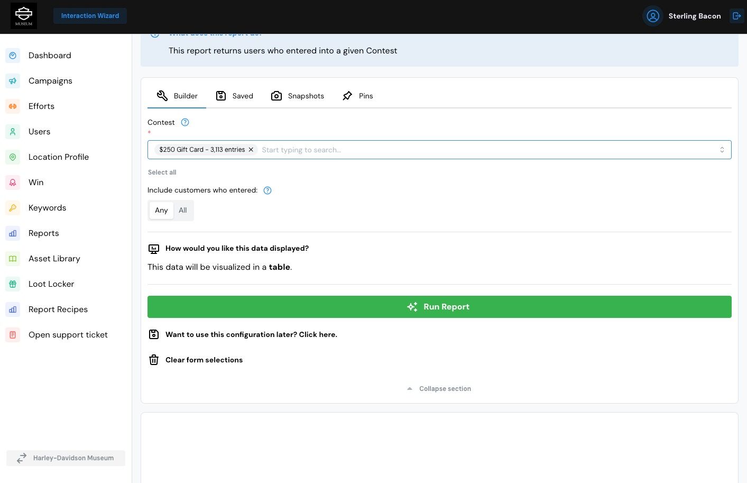The height and width of the screenshot is (483, 747).
Task: Click the Select all link
Action: pyautogui.click(x=162, y=172)
